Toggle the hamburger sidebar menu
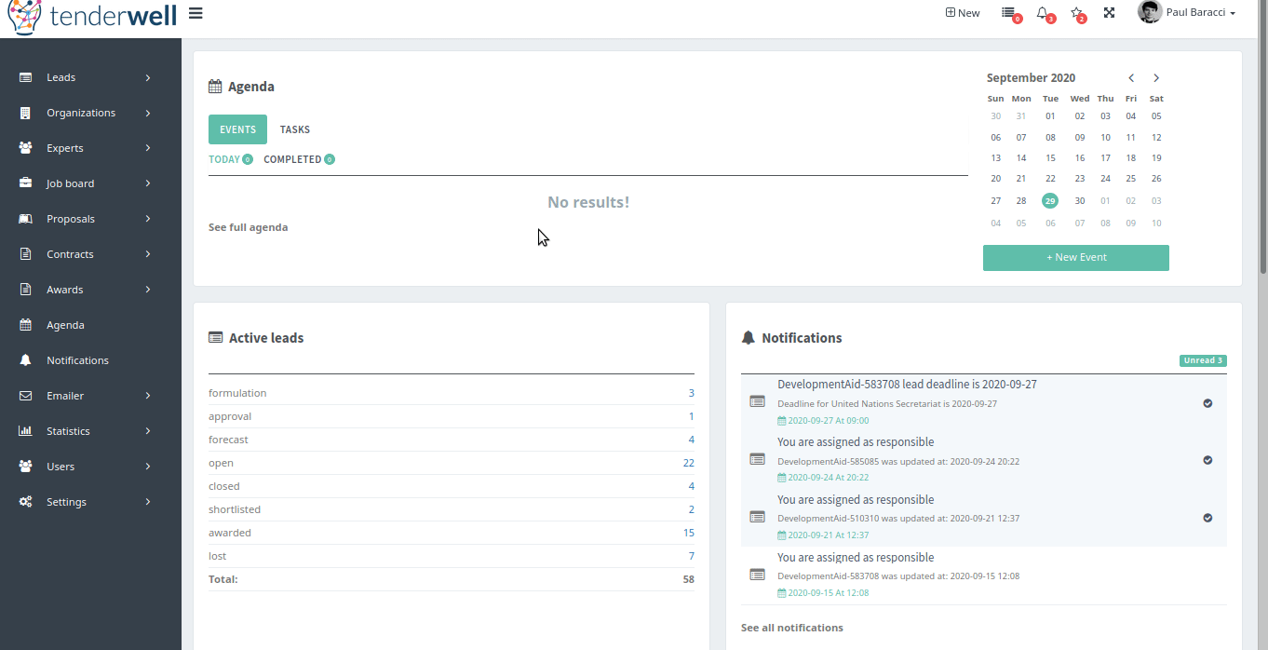 196,13
